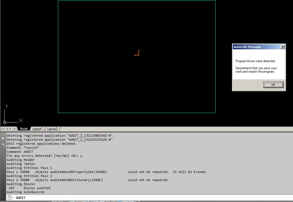Go to previous layout tab arrow

tap(7, 129)
